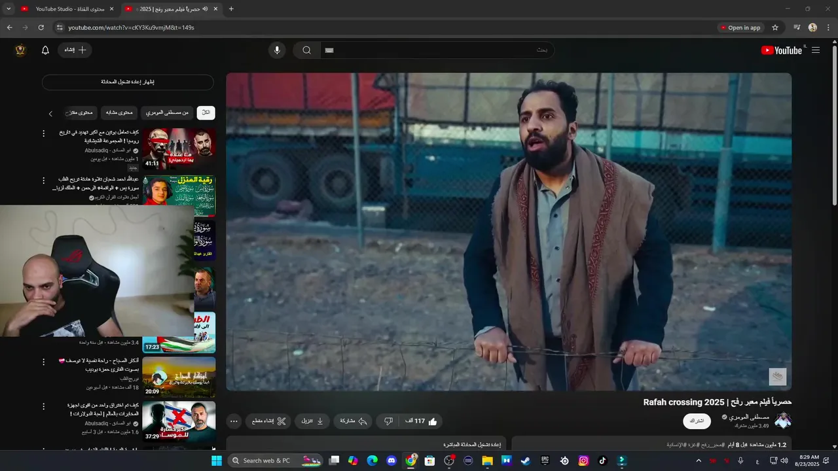This screenshot has height=471, width=838.
Task: Select the من مصطفى المومري filter chip
Action: (x=167, y=113)
